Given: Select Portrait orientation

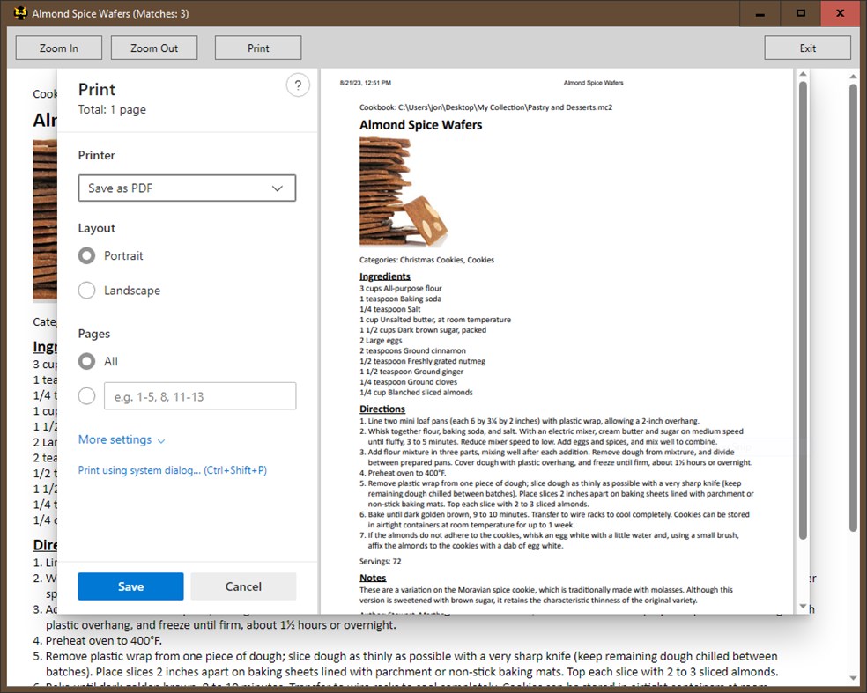Looking at the screenshot, I should pos(86,255).
